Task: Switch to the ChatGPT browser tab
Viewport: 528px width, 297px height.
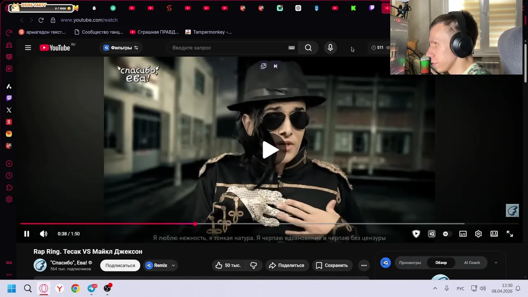Action: point(298,8)
